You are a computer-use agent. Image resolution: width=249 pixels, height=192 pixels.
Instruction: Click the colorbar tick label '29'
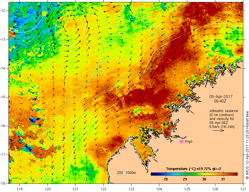click(185, 179)
